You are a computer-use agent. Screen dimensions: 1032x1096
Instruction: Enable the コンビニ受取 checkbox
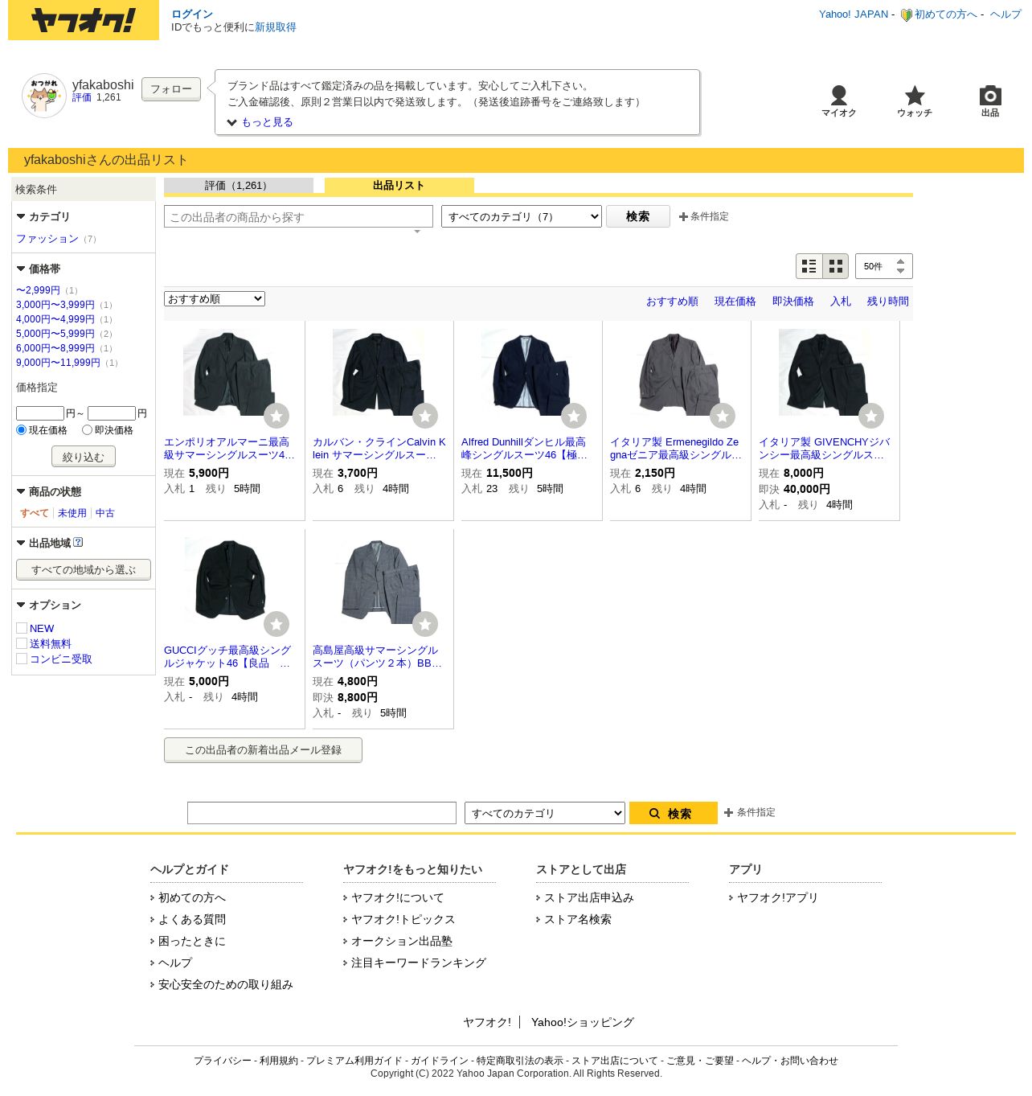[22, 659]
